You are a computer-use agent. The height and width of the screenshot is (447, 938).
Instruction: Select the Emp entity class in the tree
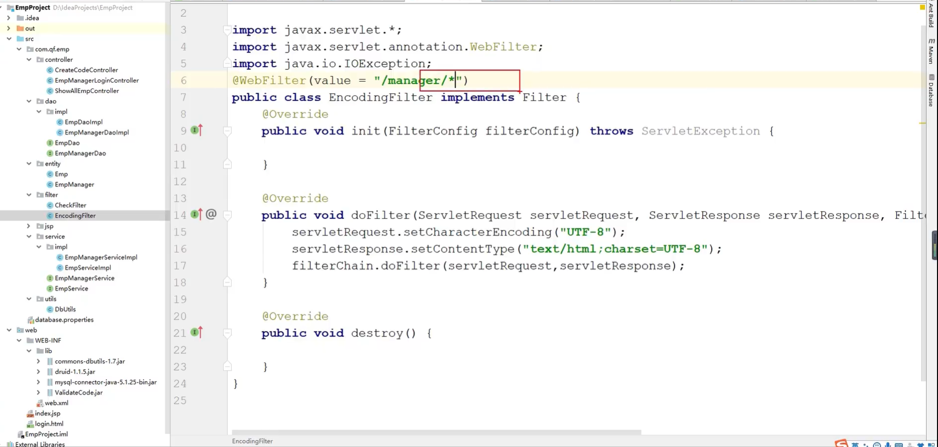61,174
